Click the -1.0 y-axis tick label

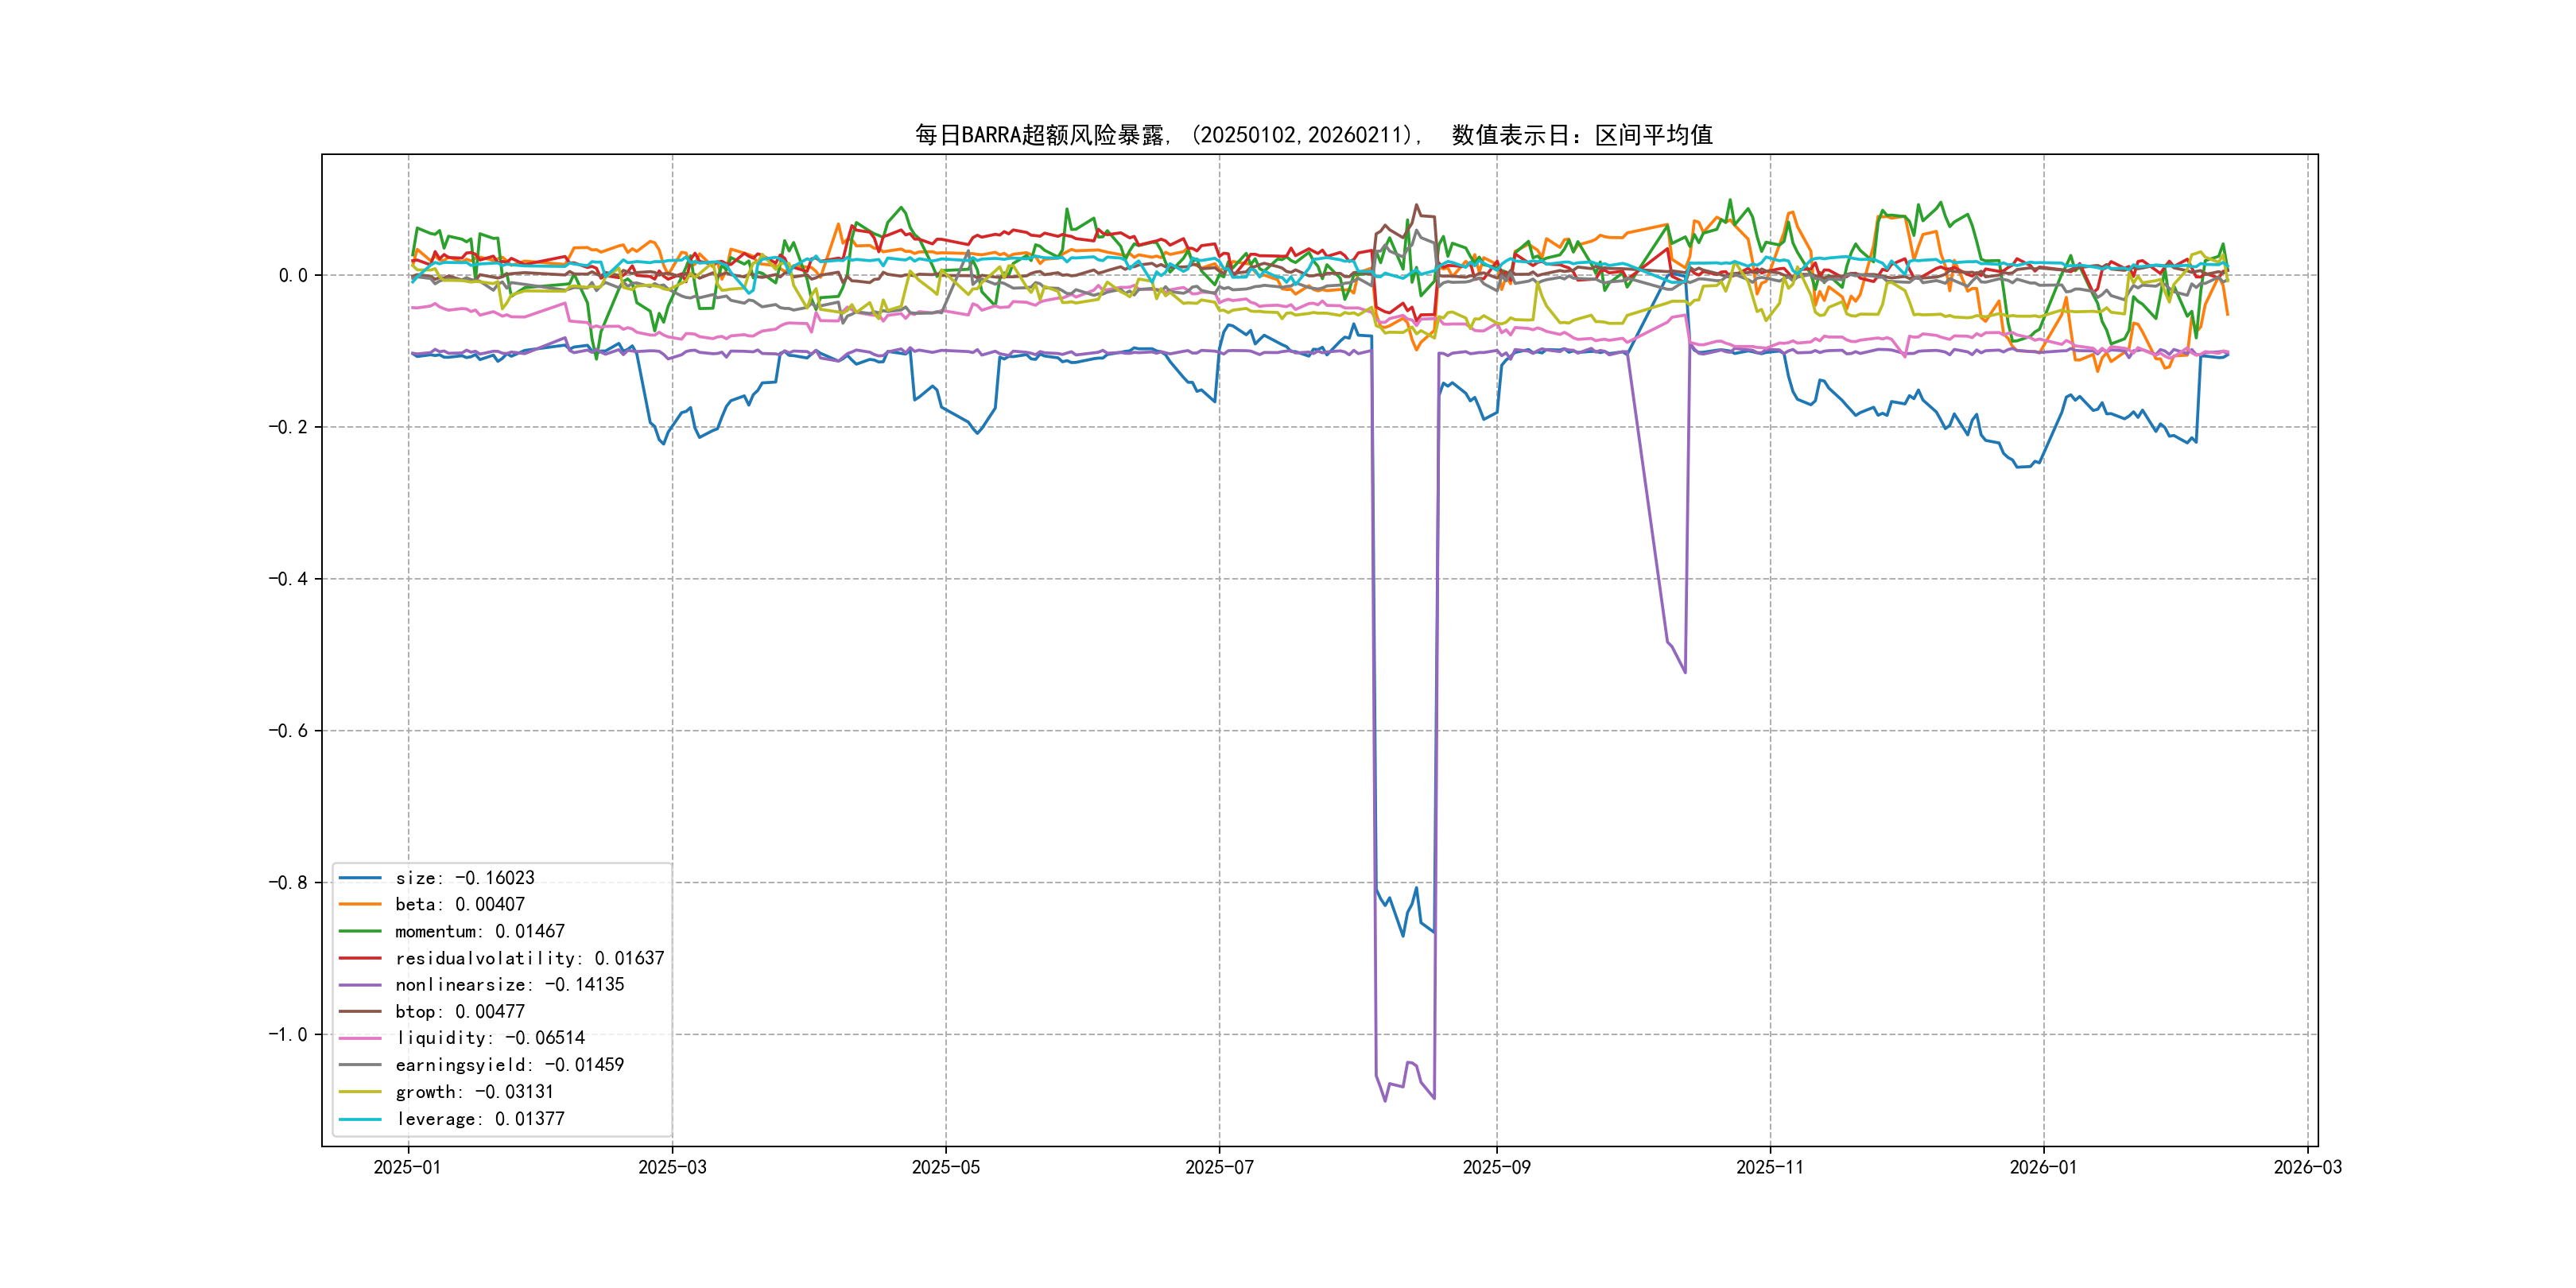point(288,1034)
